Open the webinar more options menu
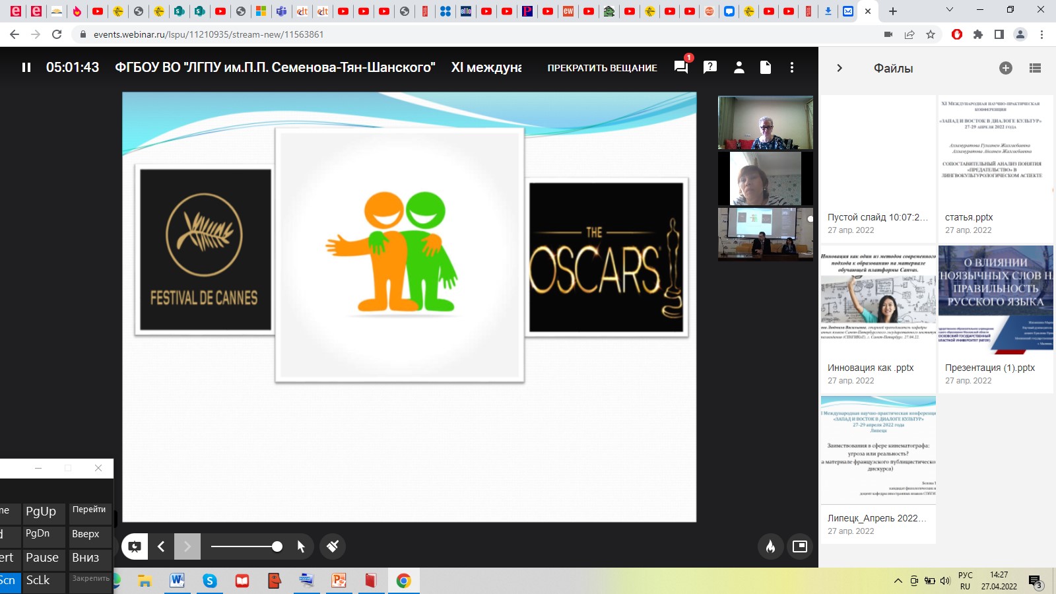The image size is (1056, 594). click(792, 67)
